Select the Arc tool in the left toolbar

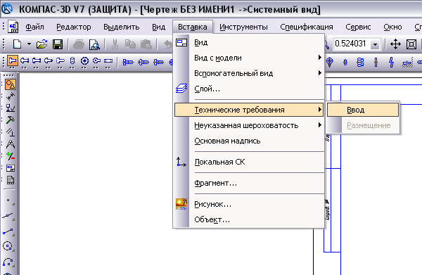tap(8, 262)
